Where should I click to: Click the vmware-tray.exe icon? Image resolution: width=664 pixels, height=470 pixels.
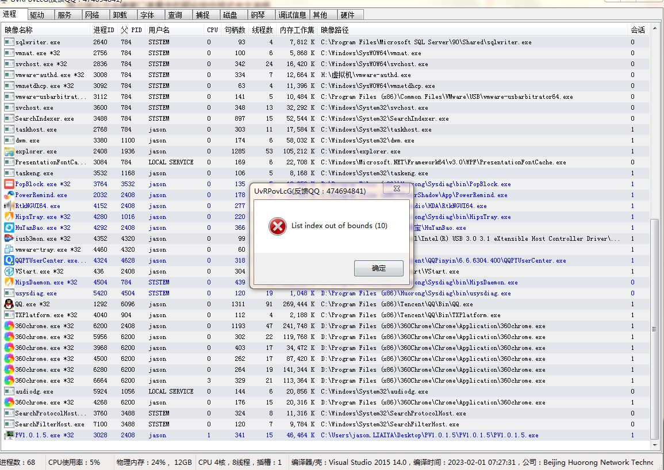[9, 249]
